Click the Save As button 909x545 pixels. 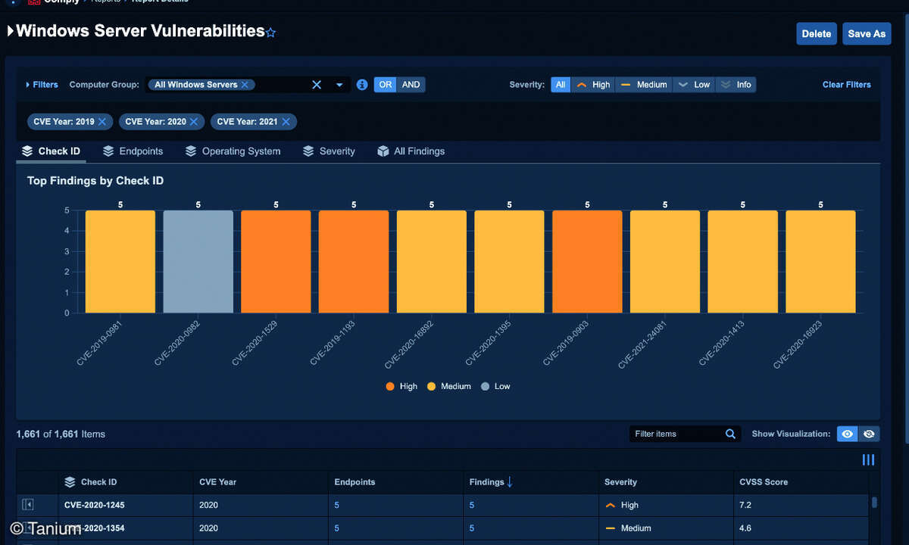(x=867, y=33)
